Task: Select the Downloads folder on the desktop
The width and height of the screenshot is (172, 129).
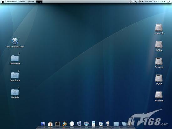Action: tap(15, 75)
